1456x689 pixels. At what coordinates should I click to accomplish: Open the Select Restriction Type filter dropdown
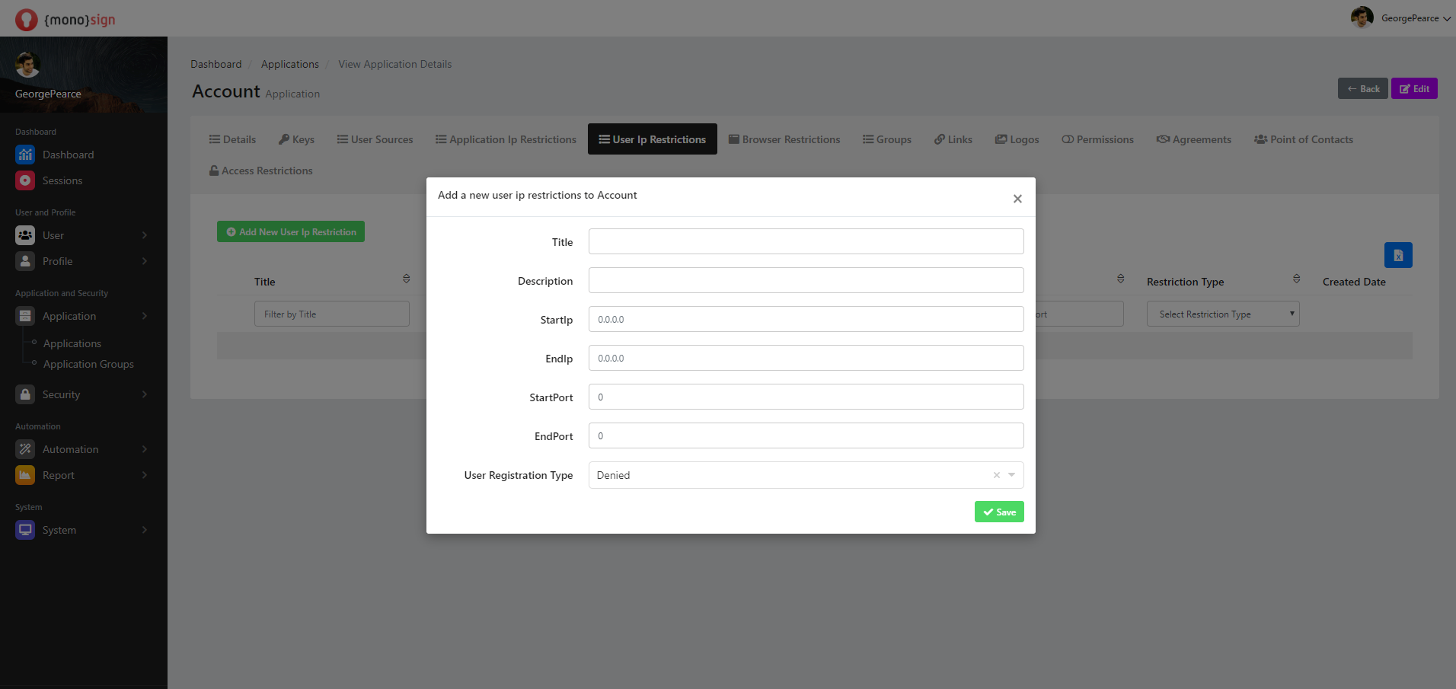click(x=1223, y=314)
